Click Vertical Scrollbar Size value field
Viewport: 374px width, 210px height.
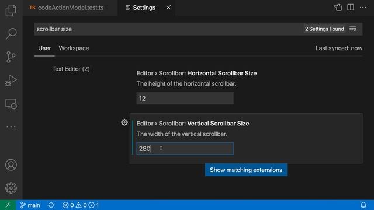pos(185,149)
